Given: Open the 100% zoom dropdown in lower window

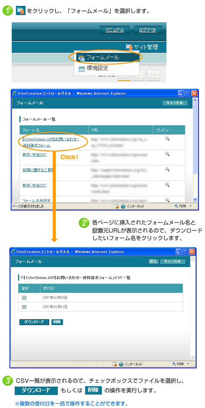Looking at the screenshot, I should tap(182, 364).
